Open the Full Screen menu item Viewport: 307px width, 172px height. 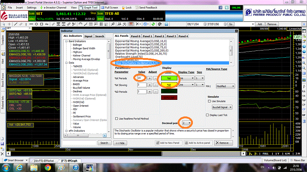tap(109, 8)
